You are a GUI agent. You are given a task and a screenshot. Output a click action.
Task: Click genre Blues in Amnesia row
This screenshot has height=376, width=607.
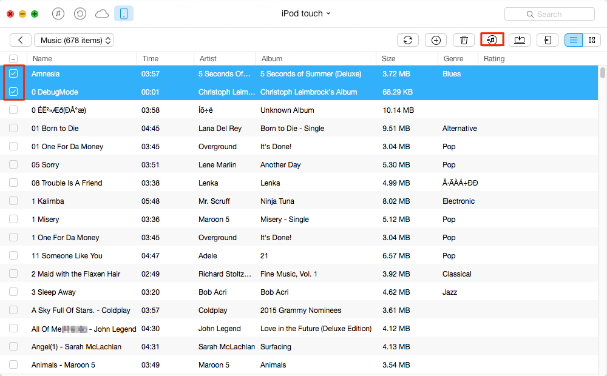452,74
